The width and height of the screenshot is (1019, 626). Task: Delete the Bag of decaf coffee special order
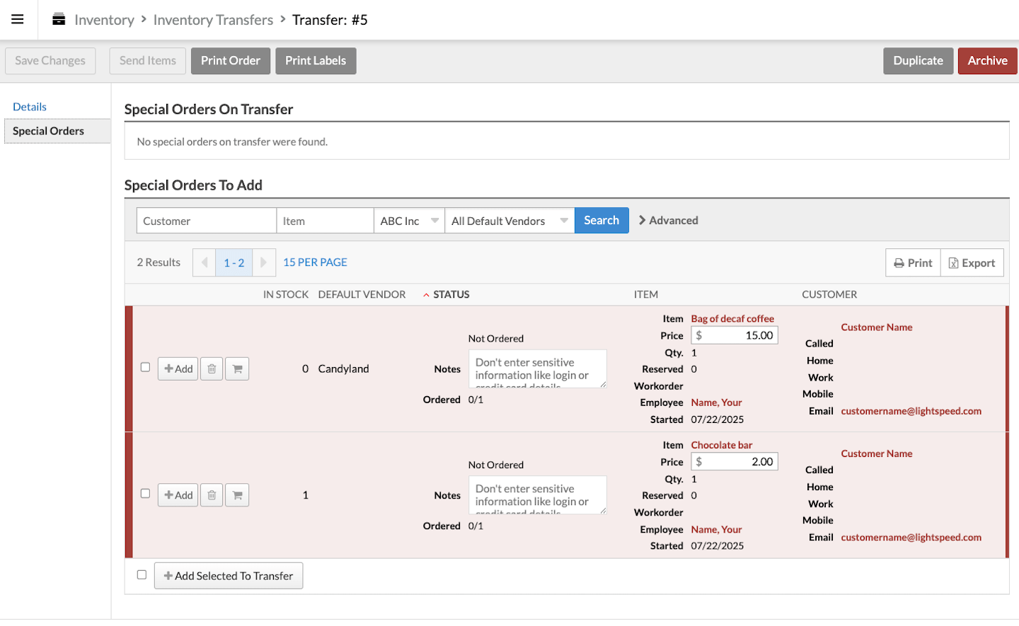212,369
